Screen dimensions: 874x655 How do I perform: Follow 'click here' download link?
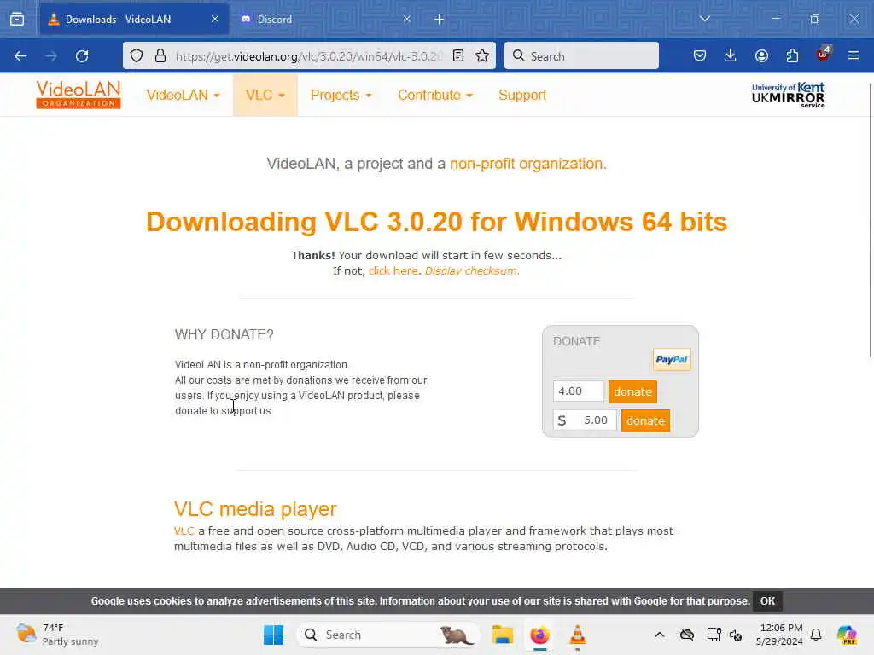[393, 270]
